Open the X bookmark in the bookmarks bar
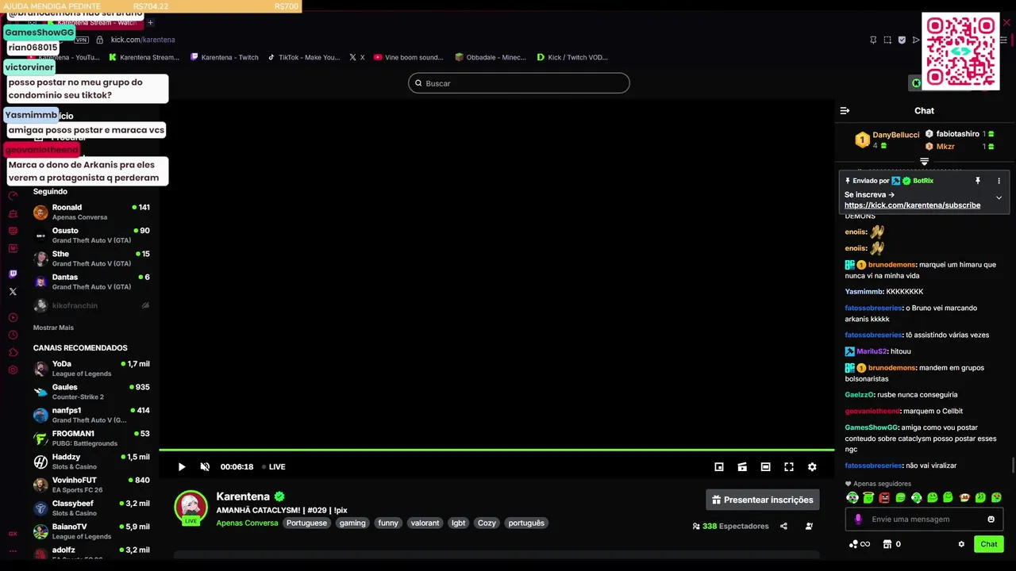Screen dimensions: 1016x571 click(357, 57)
